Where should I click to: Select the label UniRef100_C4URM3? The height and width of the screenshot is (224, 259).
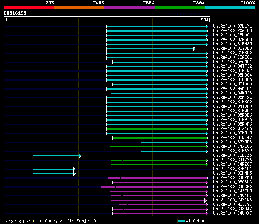coord(232,178)
